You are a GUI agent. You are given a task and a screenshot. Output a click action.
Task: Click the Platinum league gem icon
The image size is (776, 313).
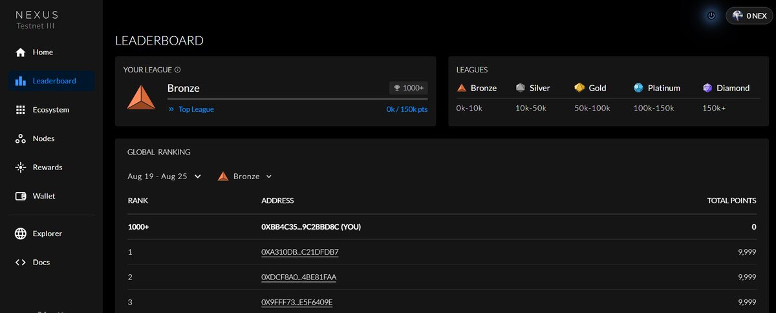tap(638, 88)
